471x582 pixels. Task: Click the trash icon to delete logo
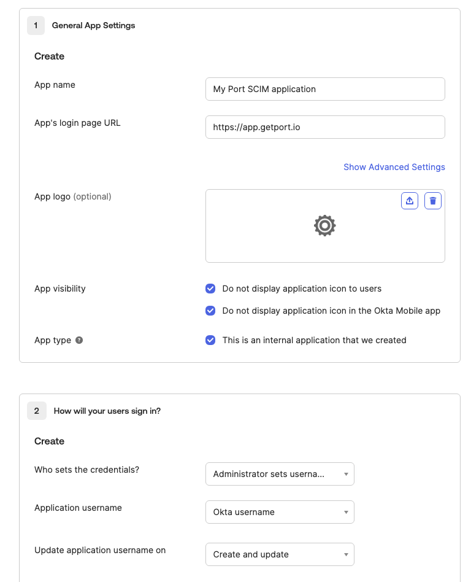[x=433, y=201]
